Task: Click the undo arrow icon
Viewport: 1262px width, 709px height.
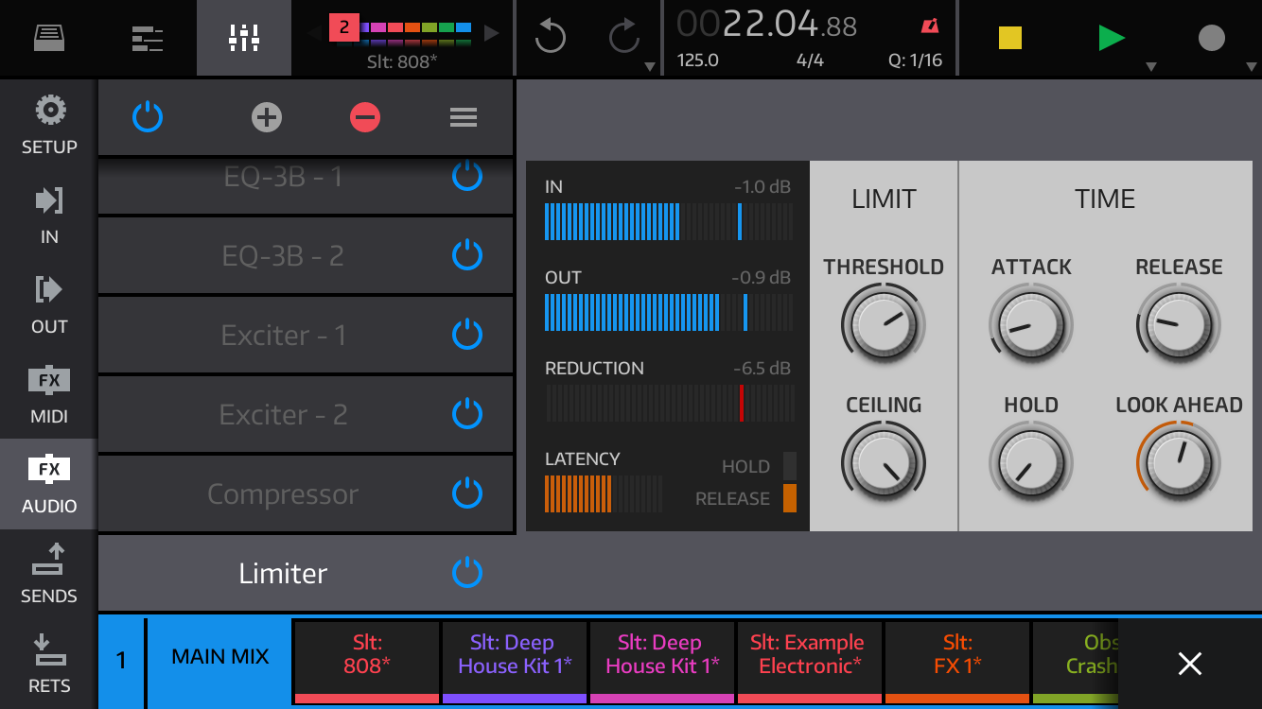Action: click(550, 38)
